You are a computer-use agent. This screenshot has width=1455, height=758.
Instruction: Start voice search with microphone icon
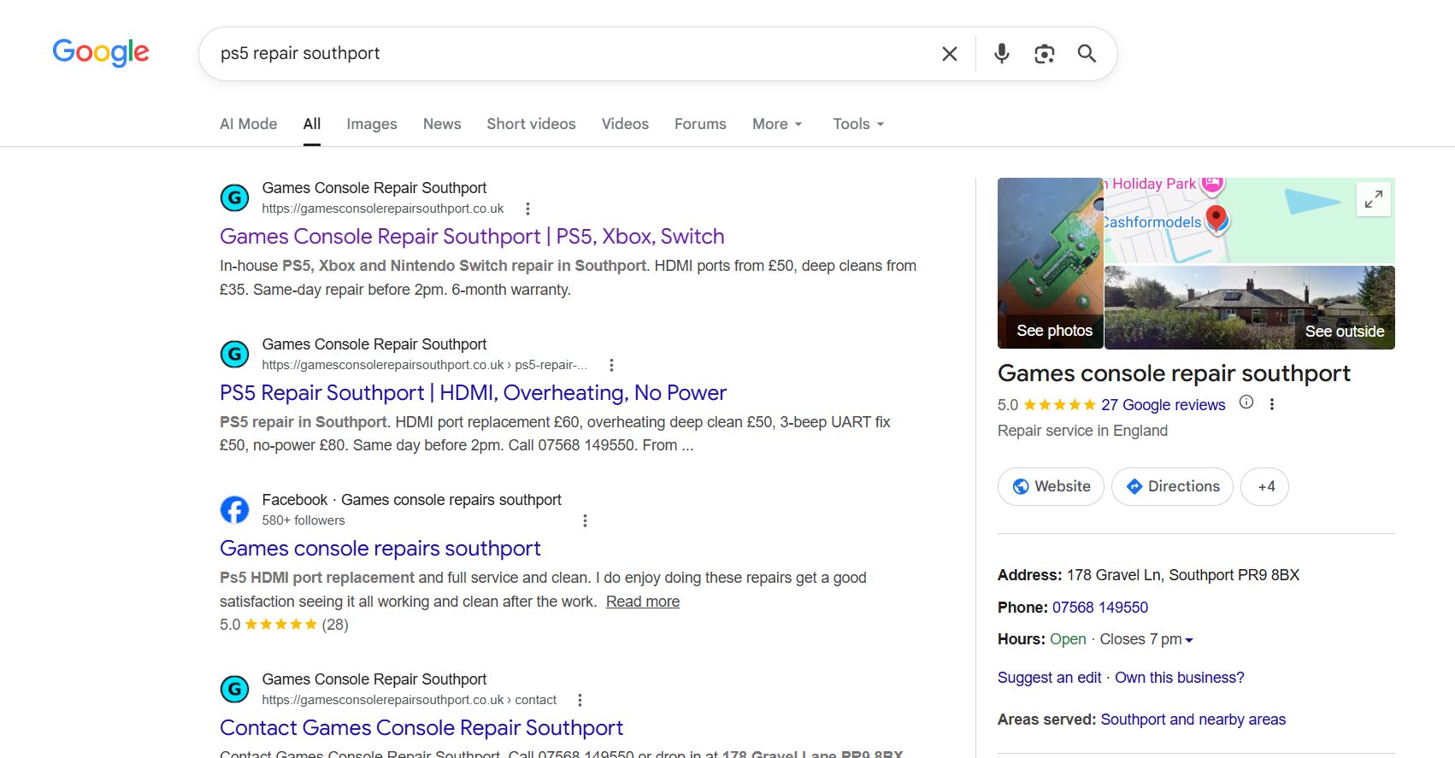pyautogui.click(x=1002, y=54)
